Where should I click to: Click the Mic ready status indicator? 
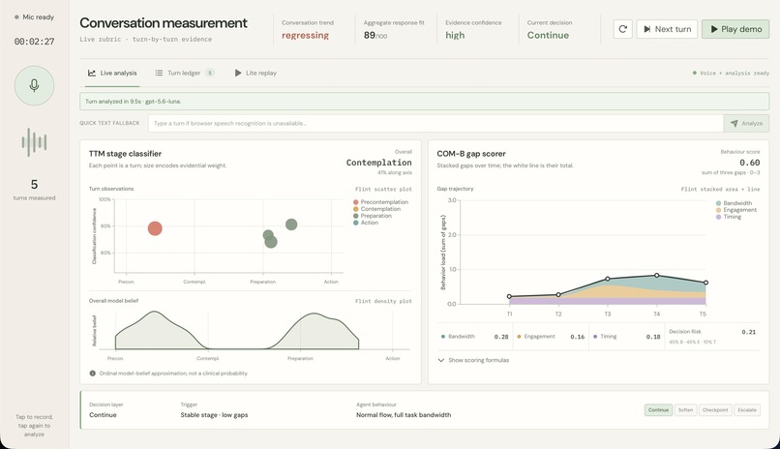click(x=34, y=16)
